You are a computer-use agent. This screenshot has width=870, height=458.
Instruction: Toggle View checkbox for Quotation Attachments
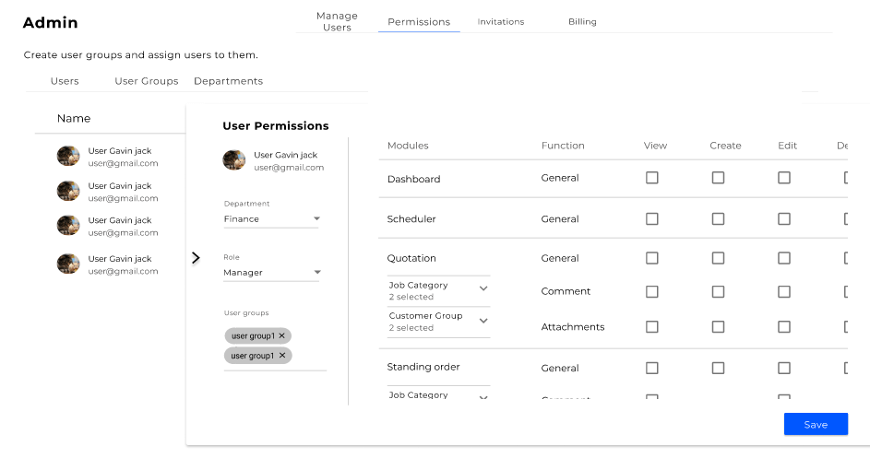[652, 327]
